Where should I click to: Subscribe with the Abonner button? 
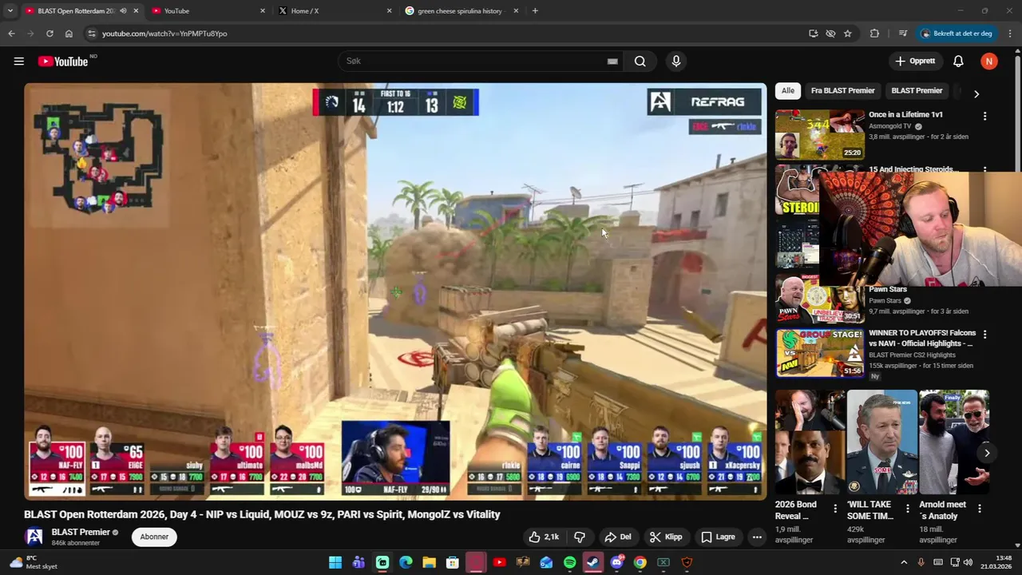(x=154, y=537)
